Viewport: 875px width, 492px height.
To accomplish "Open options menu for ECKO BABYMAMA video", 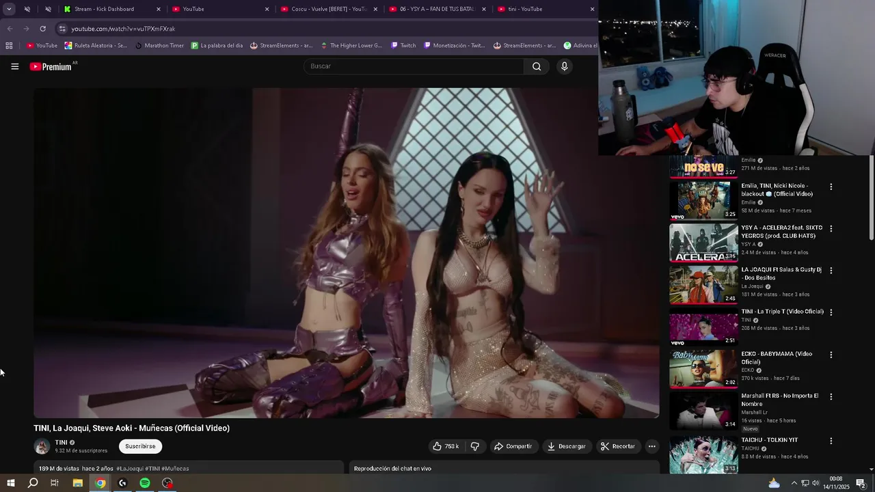I will point(831,355).
